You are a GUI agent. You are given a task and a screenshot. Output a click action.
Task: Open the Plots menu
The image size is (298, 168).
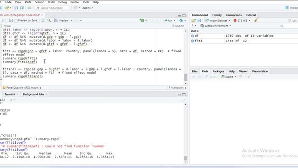pyautogui.click(x=28, y=2)
